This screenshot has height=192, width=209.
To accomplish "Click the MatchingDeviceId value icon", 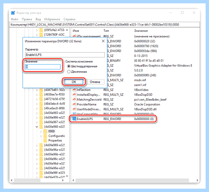I will [74, 99].
